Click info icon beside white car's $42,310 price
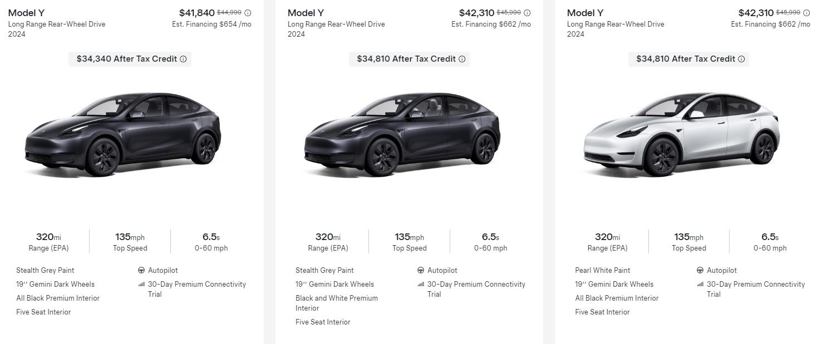This screenshot has width=817, height=344. point(806,13)
